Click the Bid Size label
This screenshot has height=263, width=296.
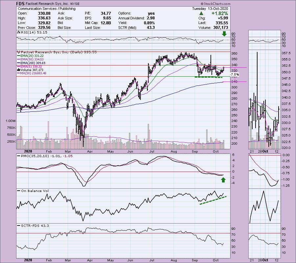click(x=64, y=28)
